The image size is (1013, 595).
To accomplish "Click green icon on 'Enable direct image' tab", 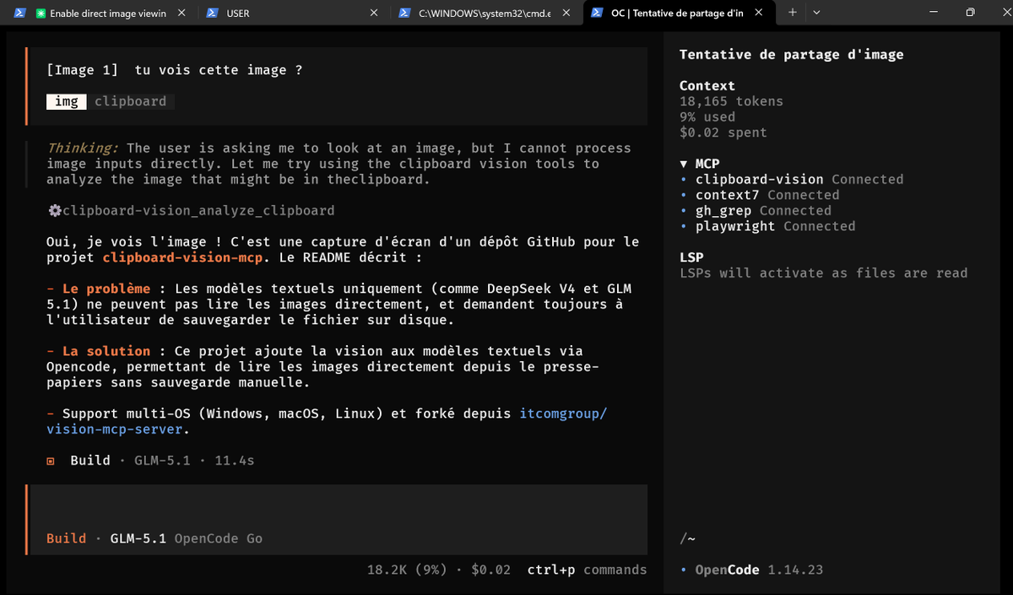I will click(41, 14).
